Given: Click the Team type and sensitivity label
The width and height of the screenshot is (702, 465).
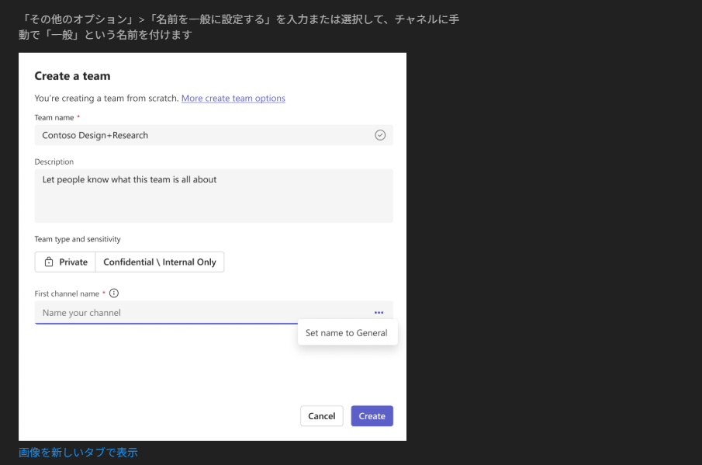Looking at the screenshot, I should click(x=78, y=239).
